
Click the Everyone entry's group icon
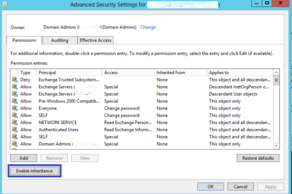pos(14,108)
